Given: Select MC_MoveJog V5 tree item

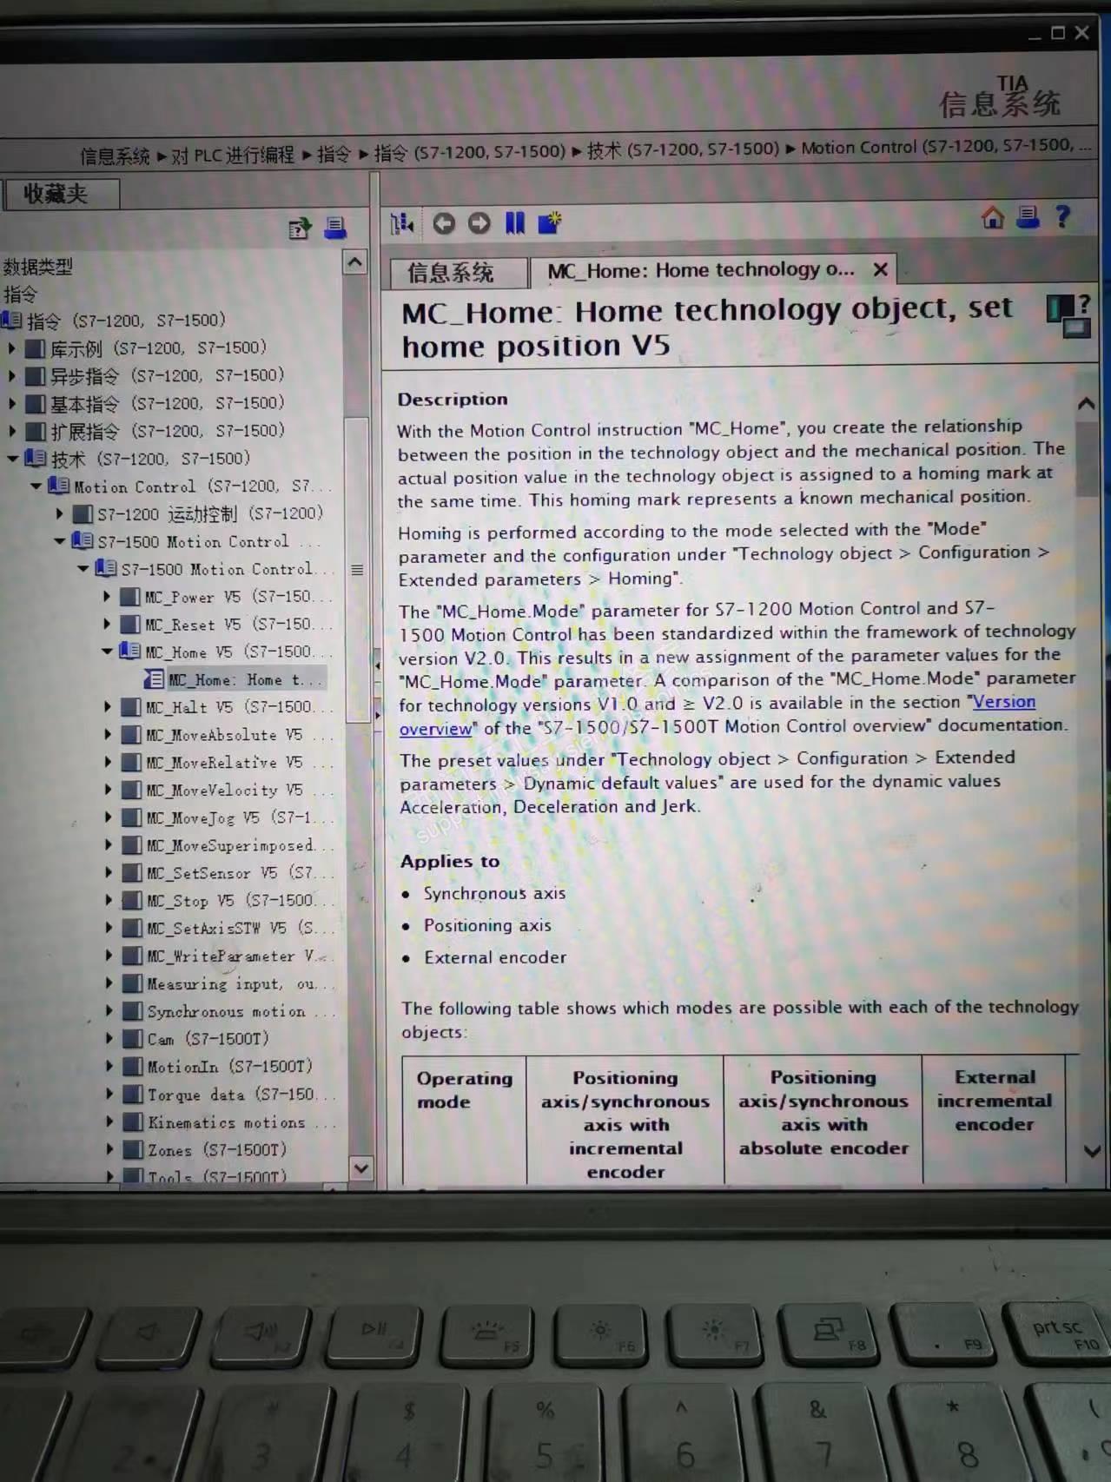Looking at the screenshot, I should click(x=228, y=817).
